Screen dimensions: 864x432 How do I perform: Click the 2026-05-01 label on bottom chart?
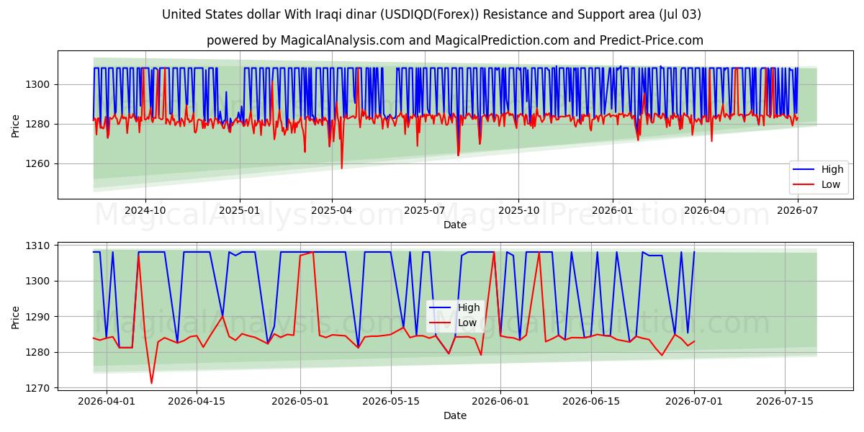[x=300, y=401]
